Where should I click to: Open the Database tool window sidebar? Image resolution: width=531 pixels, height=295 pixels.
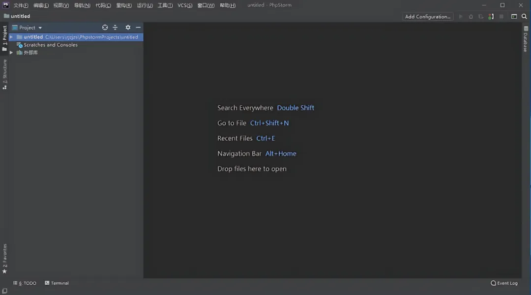coord(526,39)
